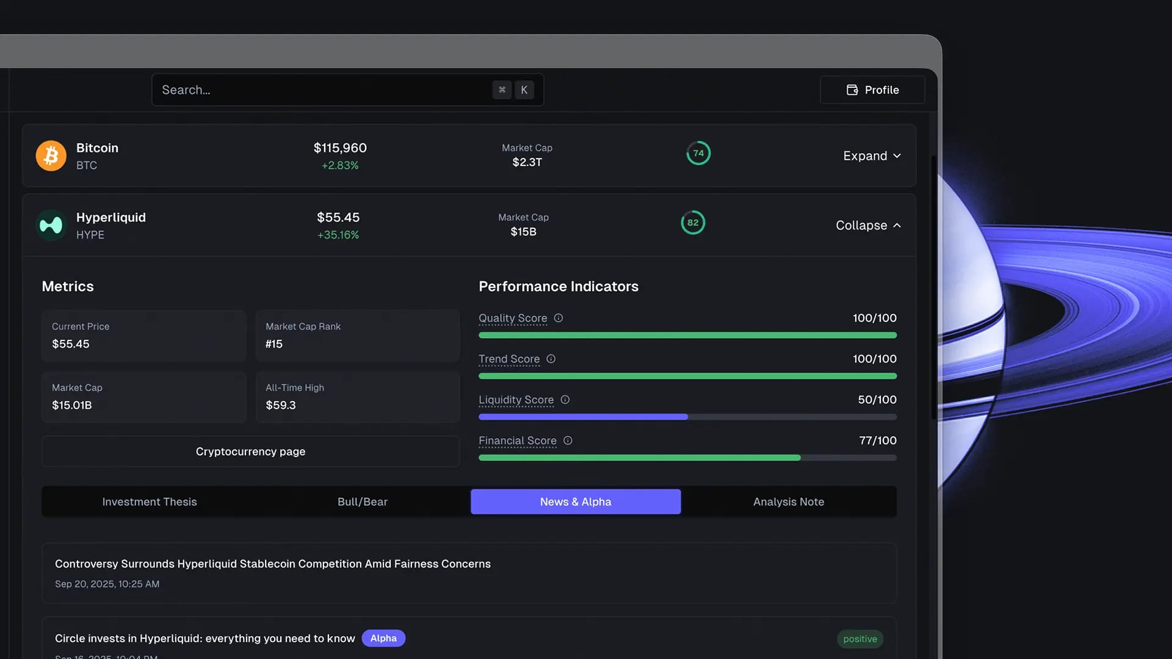Focus the Search input field
Viewport: 1172px width, 659px height.
tap(347, 90)
